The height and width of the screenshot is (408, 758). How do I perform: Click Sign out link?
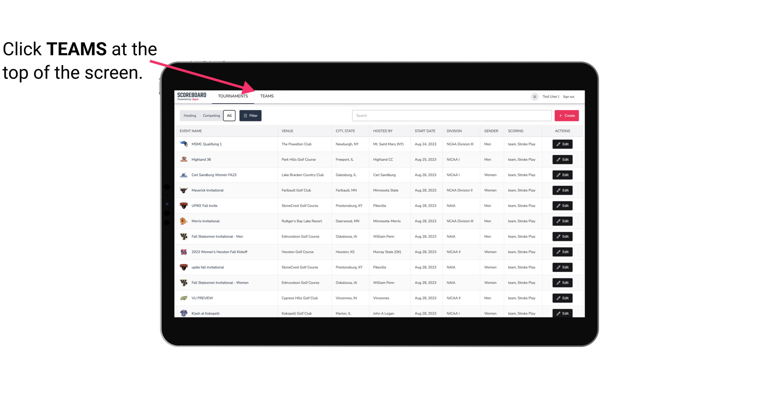(569, 96)
